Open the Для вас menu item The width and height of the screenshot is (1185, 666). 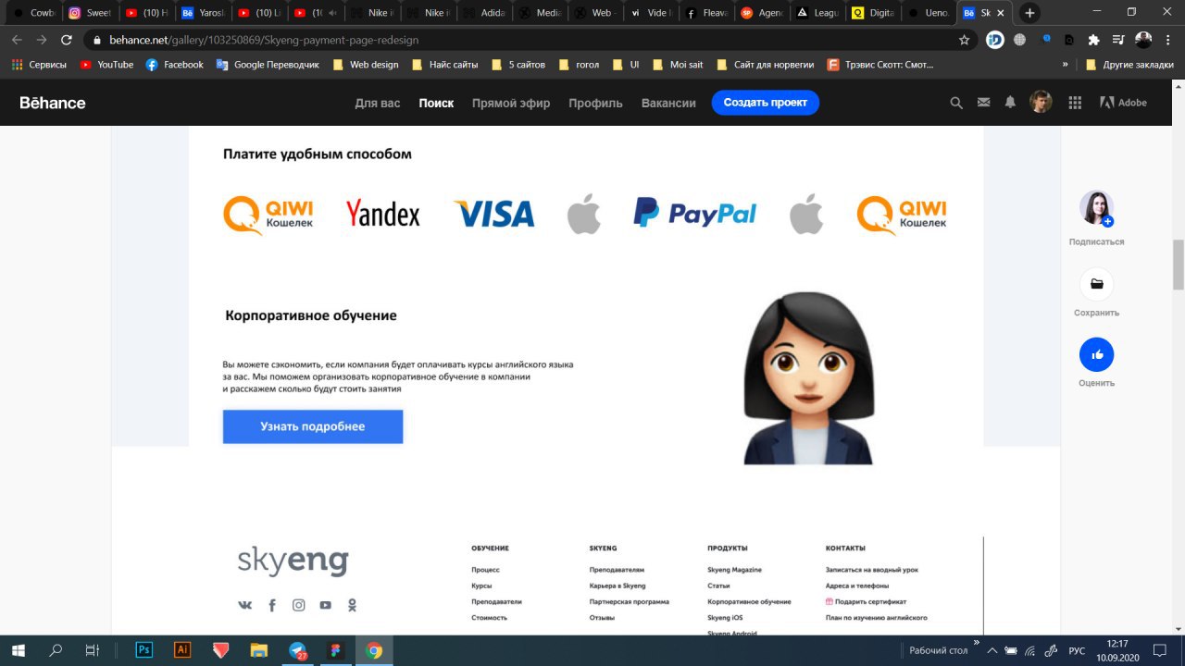378,103
